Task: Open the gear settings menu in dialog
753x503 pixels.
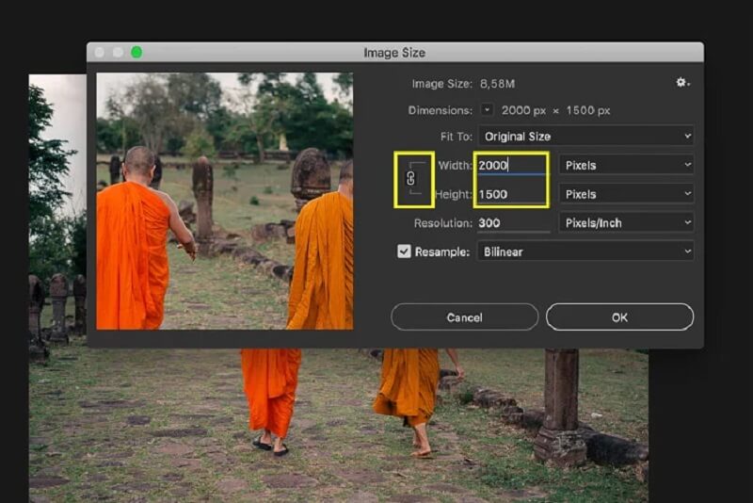Action: click(681, 83)
